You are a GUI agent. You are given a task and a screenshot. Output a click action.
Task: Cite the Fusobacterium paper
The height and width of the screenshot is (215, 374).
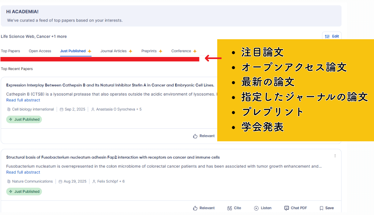coord(234,208)
